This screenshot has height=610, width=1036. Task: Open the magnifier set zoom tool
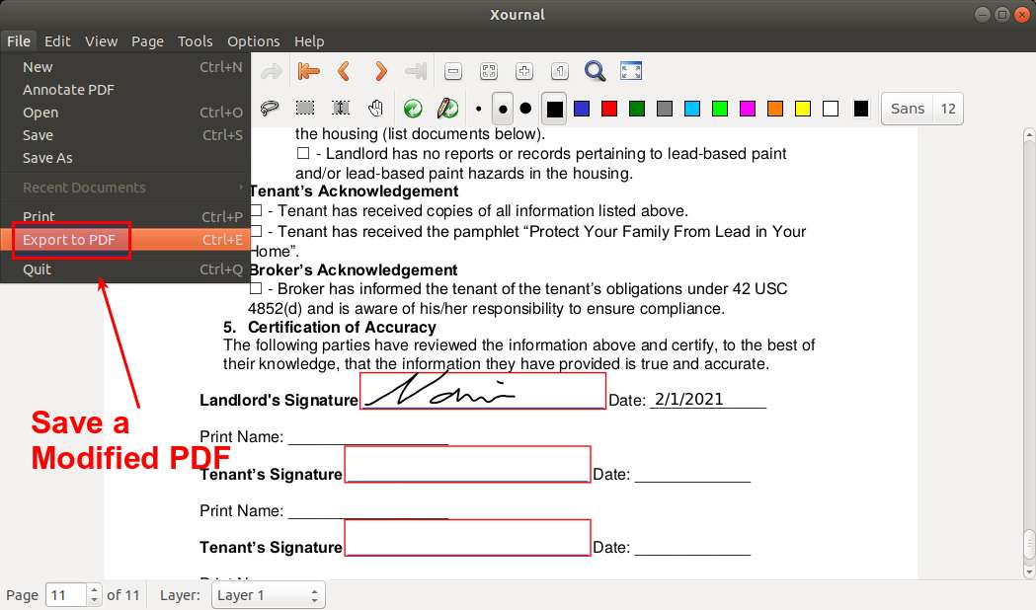pyautogui.click(x=595, y=71)
